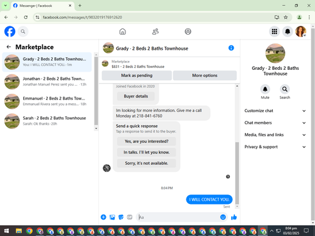Toggle the conversation information icon

(x=231, y=48)
